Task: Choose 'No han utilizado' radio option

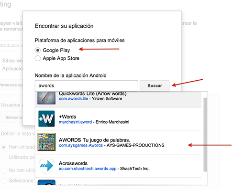Action: click(x=3, y=171)
